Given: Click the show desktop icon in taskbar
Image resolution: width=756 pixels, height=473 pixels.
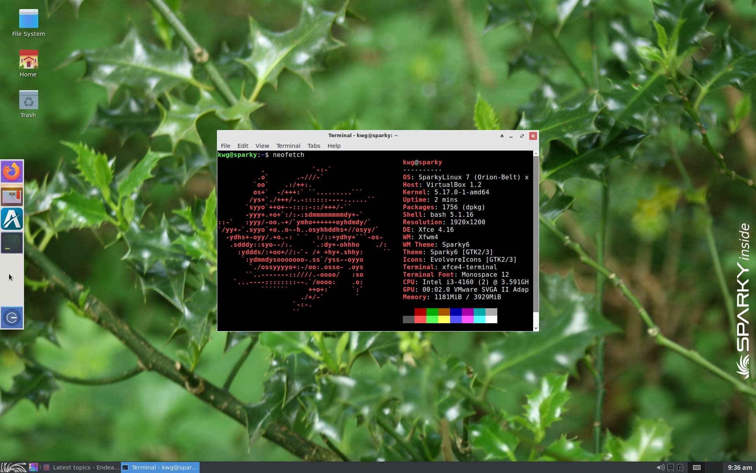Looking at the screenshot, I should [x=33, y=467].
